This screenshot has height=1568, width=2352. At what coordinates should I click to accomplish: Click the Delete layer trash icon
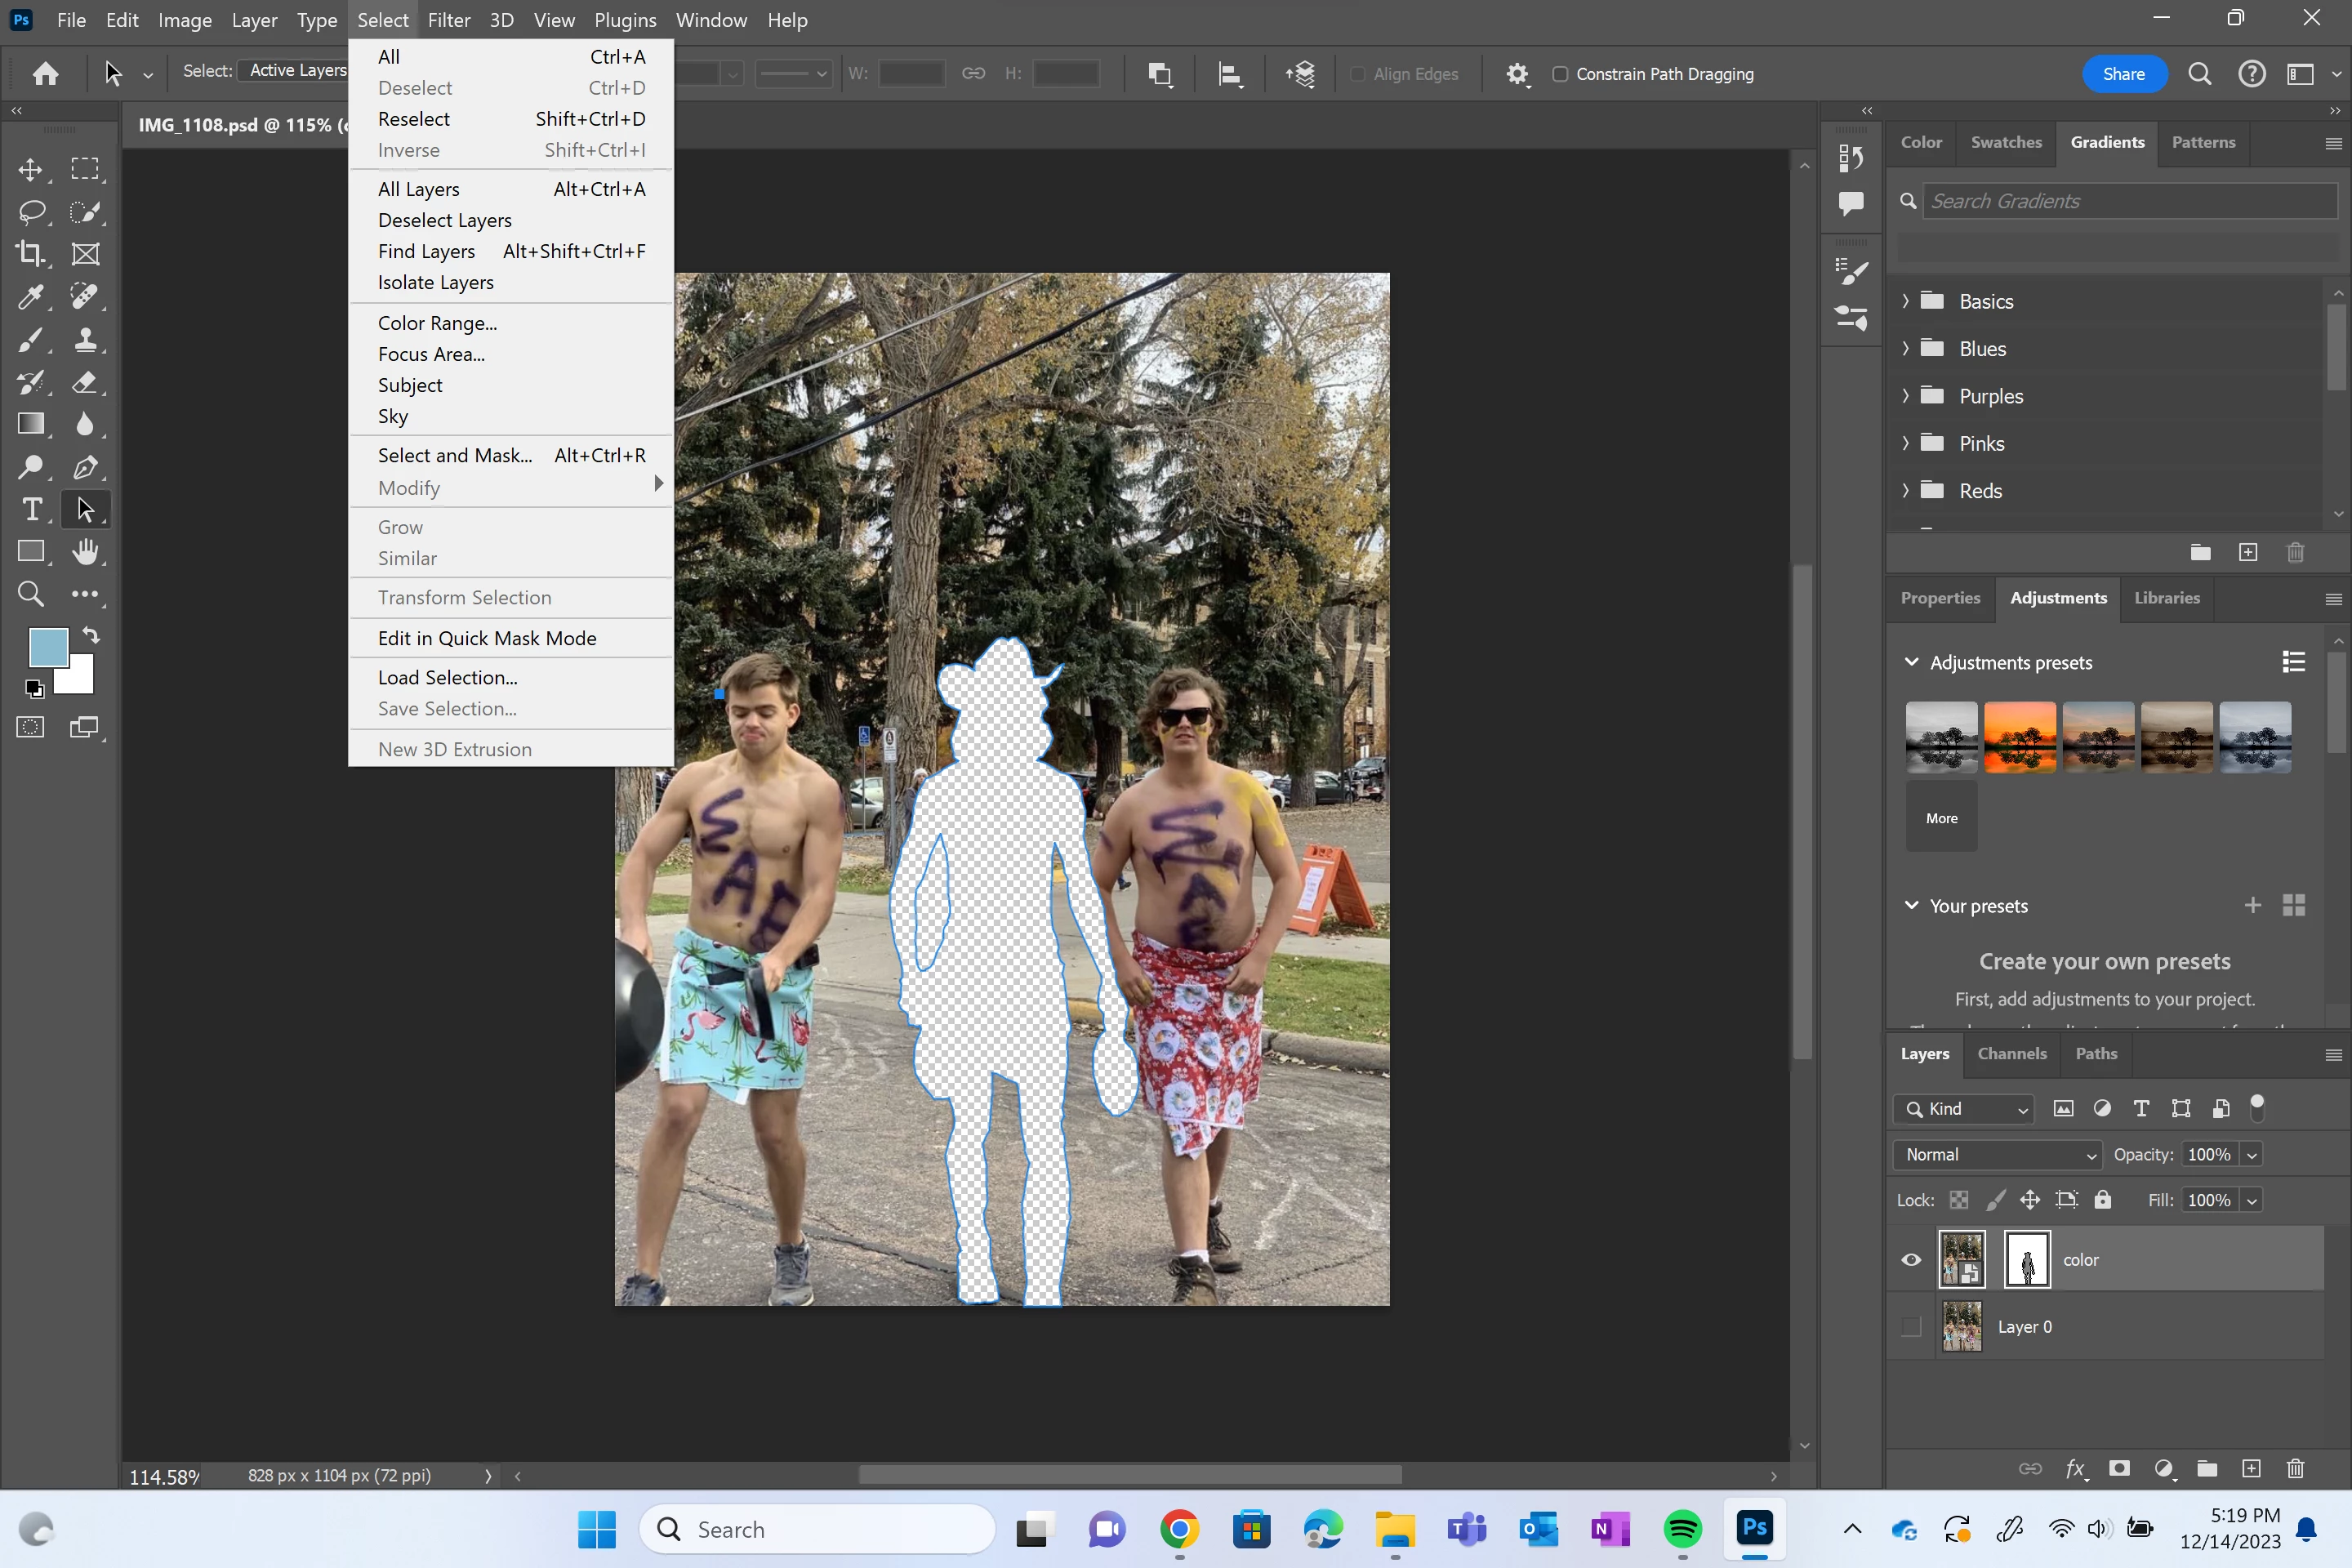point(2295,1468)
